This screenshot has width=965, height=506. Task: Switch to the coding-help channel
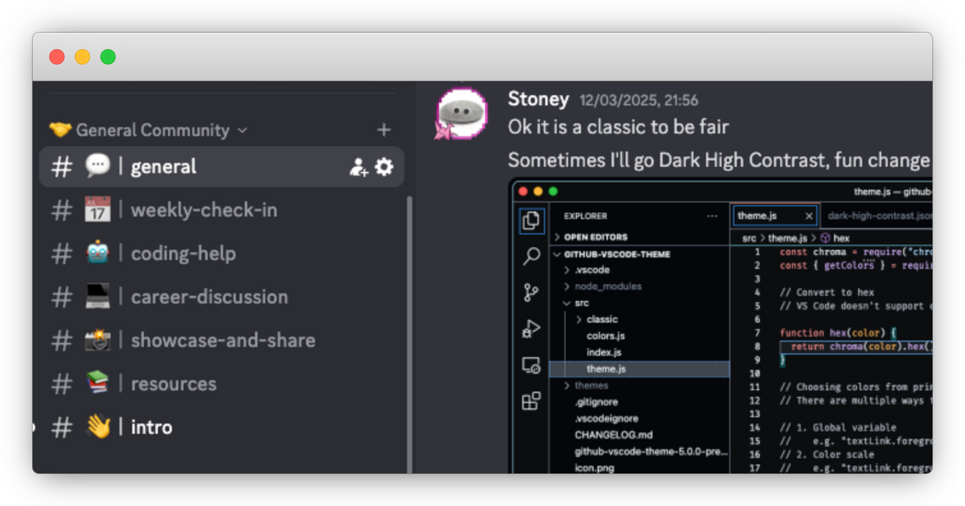[183, 254]
